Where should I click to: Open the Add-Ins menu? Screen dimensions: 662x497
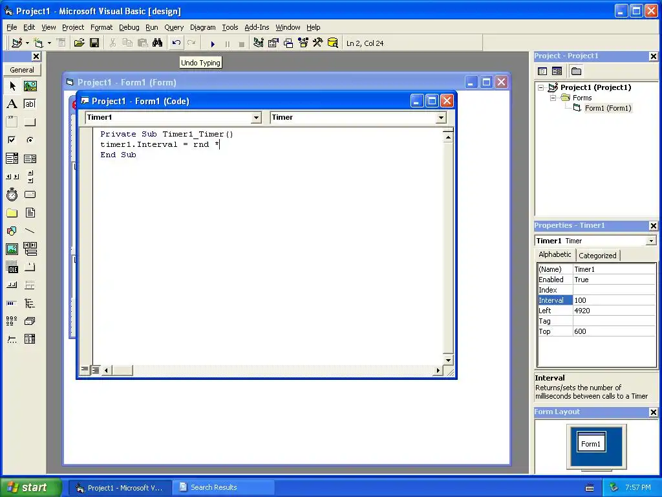pyautogui.click(x=257, y=27)
